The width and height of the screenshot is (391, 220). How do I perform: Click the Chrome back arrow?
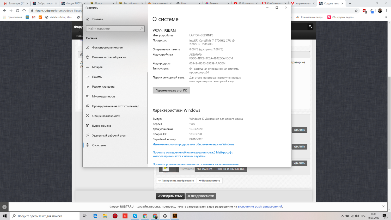4,11
